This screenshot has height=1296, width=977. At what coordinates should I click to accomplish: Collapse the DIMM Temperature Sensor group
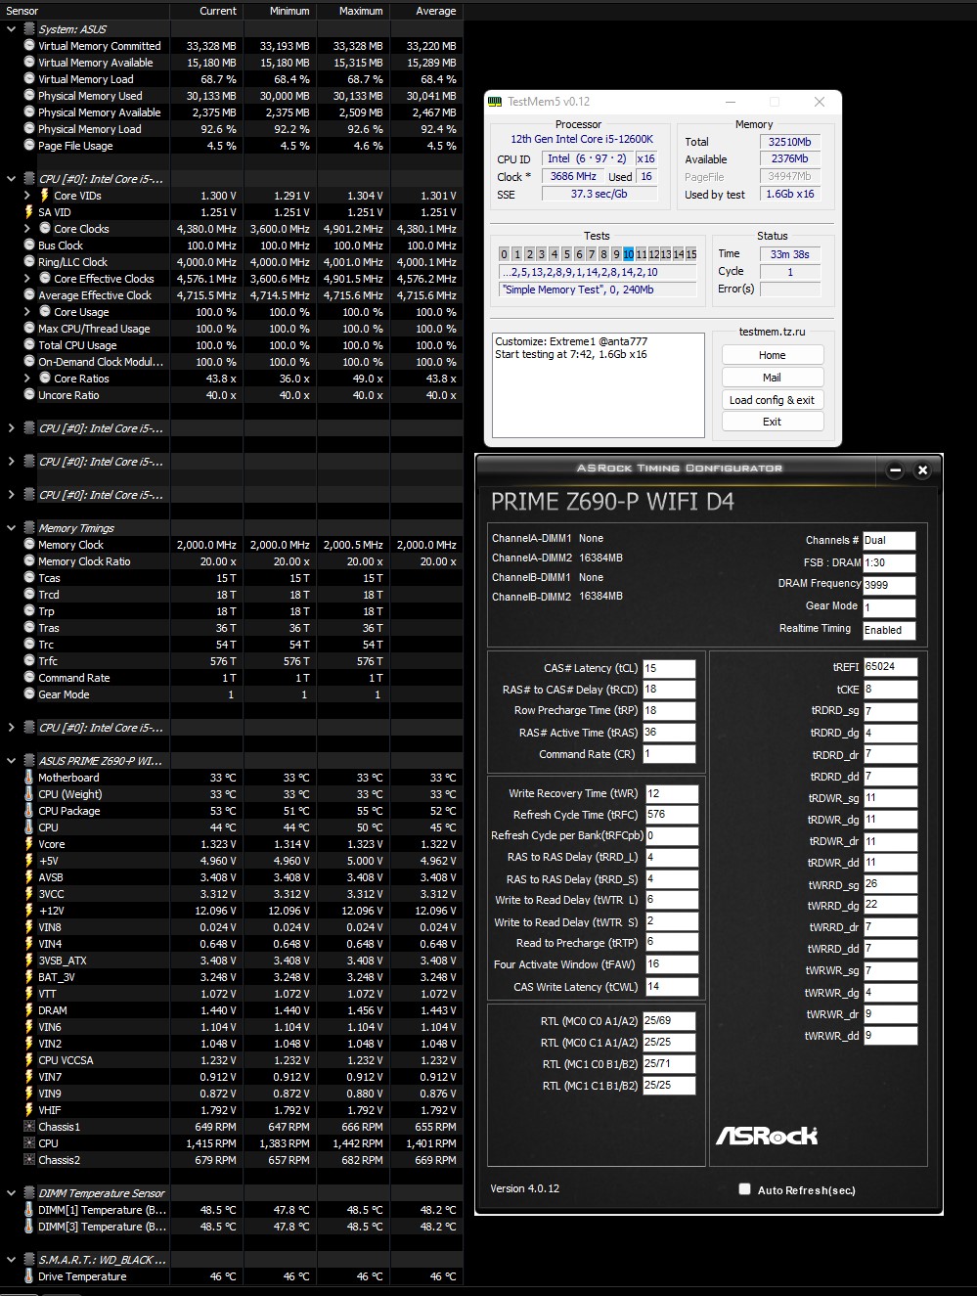point(12,1193)
